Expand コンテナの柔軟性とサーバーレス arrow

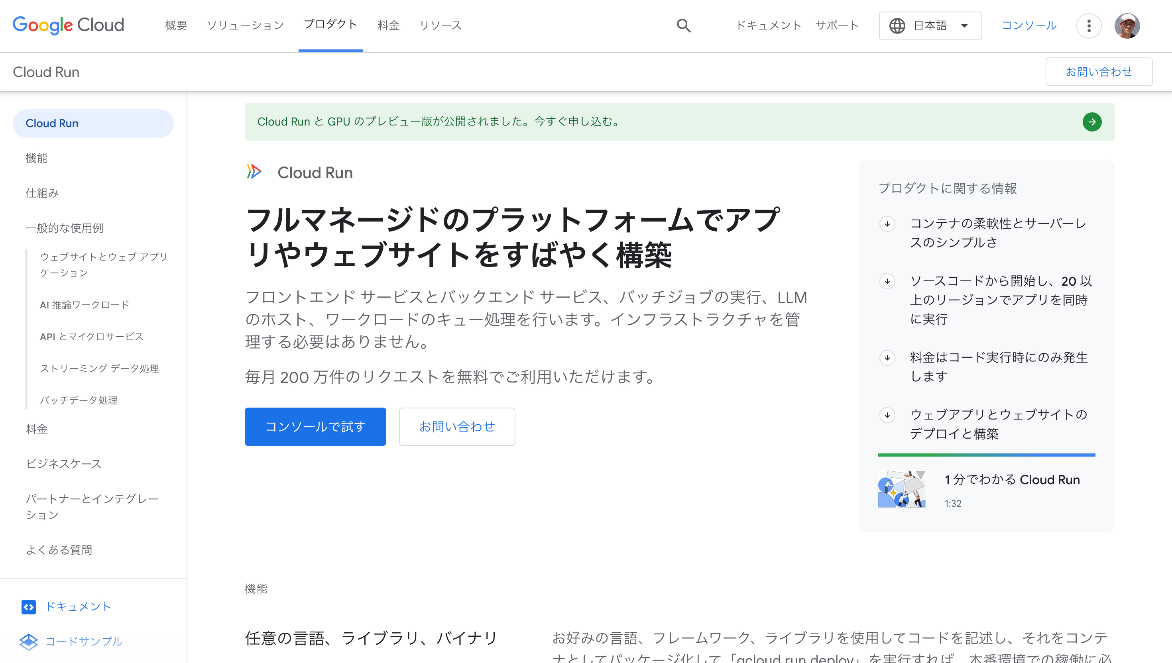tap(887, 224)
